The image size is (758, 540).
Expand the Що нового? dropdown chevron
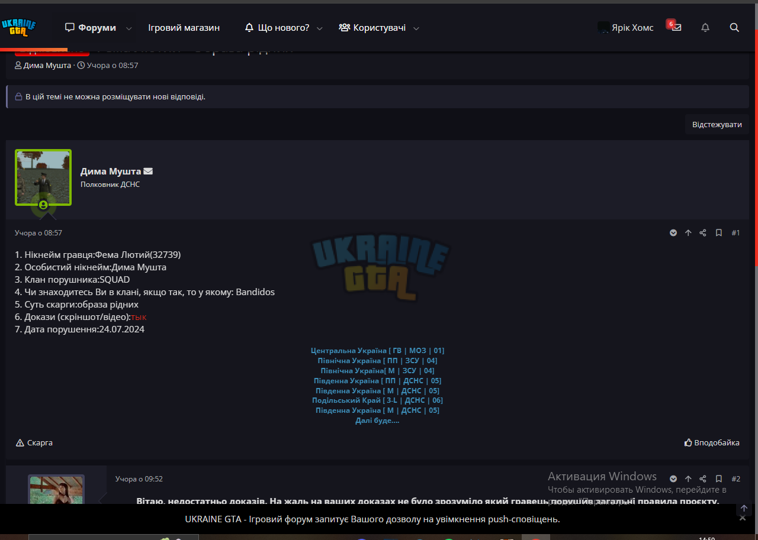[320, 28]
